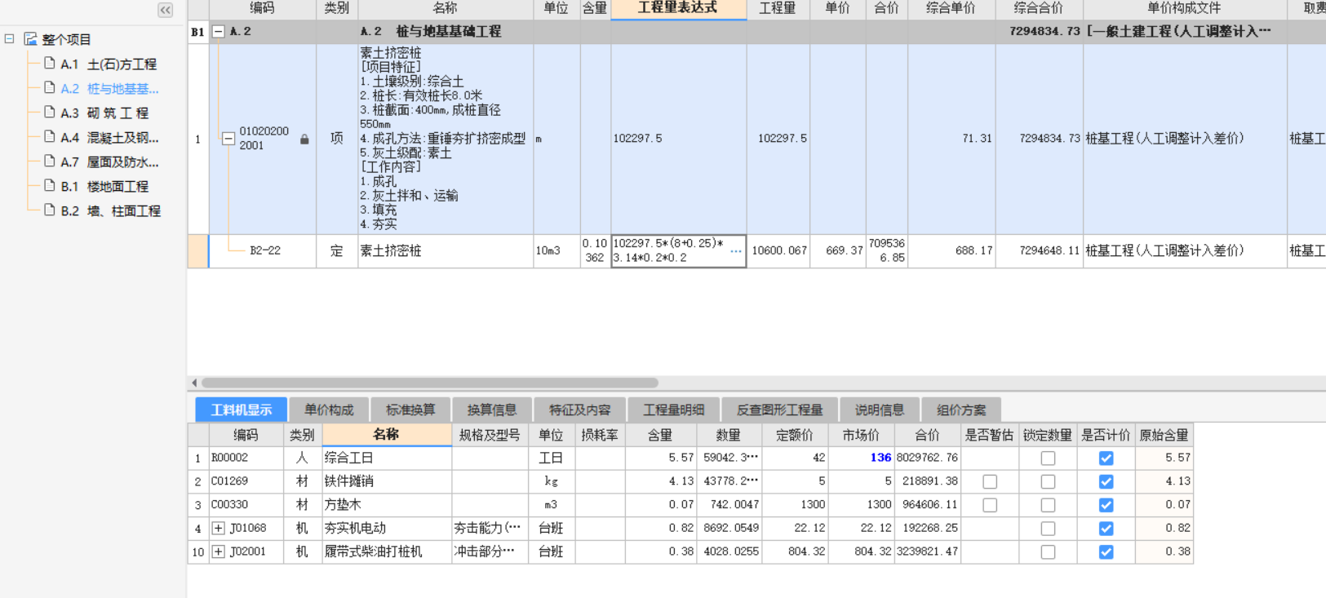Select the 整个项目 root node
The height and width of the screenshot is (598, 1326).
pyautogui.click(x=66, y=39)
